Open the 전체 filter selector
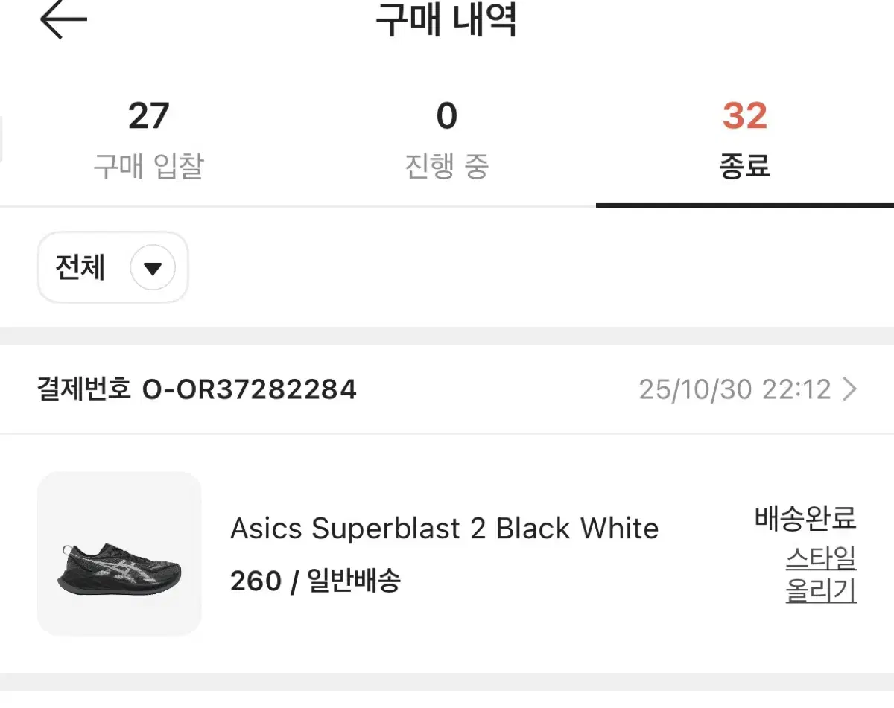This screenshot has height=708, width=894. pos(112,267)
